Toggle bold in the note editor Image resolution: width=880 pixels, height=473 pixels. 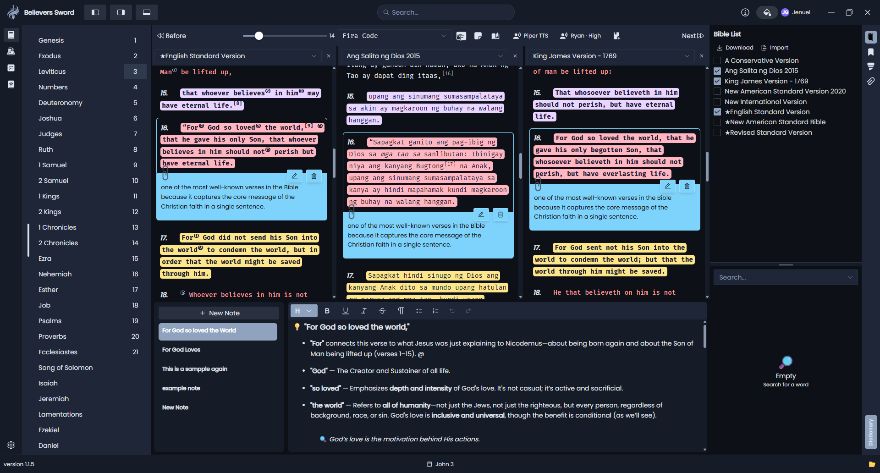(x=327, y=311)
